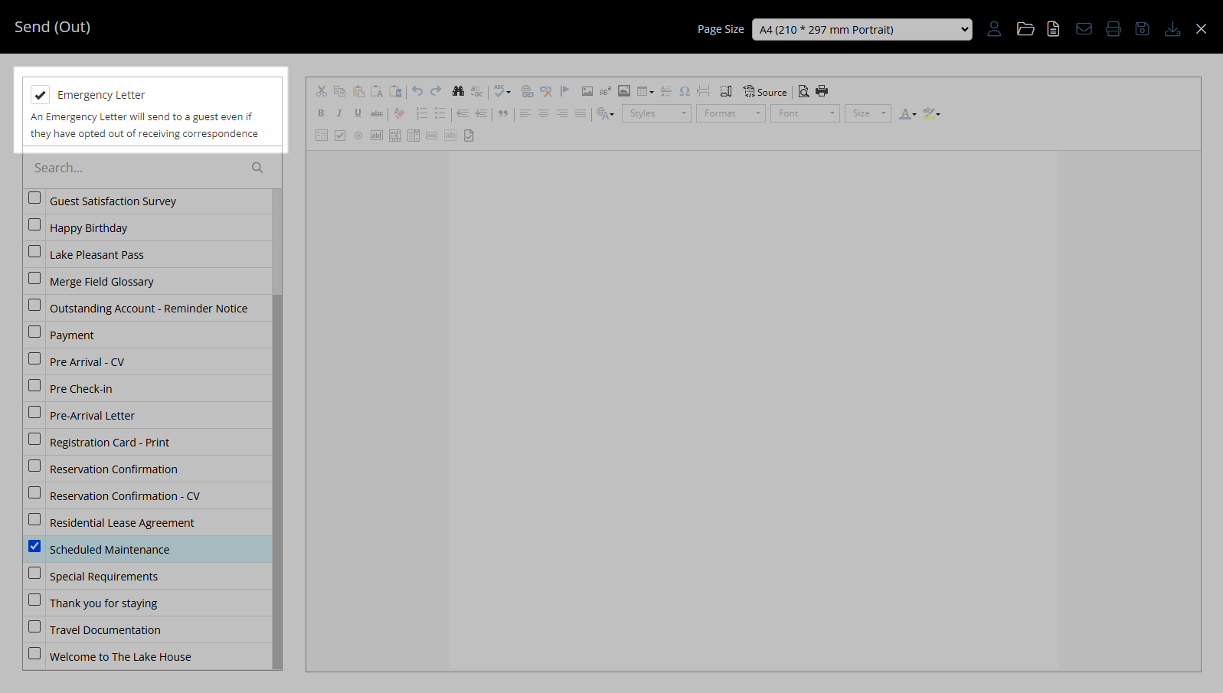This screenshot has height=693, width=1223.
Task: Click the guest profile person icon
Action: coord(994,29)
